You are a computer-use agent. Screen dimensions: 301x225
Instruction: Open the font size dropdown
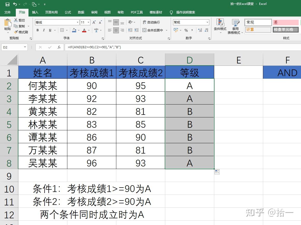(x=89, y=22)
